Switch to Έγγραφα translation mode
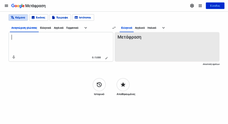 point(60,18)
